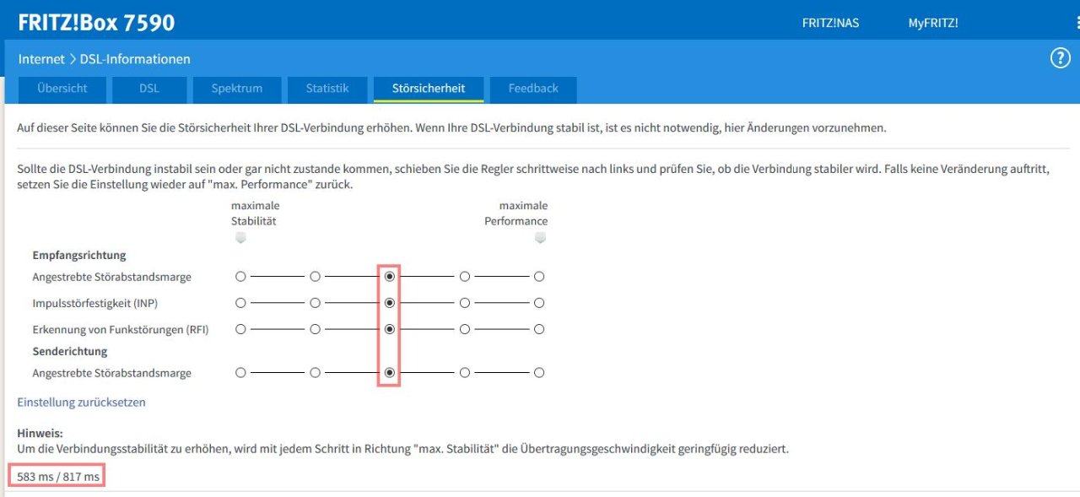The width and height of the screenshot is (1080, 497).
Task: Set Impulsstörfestigkeit (INP) to maximale Performance
Action: coord(539,302)
